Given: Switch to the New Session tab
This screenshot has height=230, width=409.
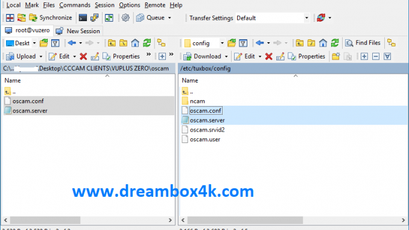Looking at the screenshot, I should [x=78, y=31].
